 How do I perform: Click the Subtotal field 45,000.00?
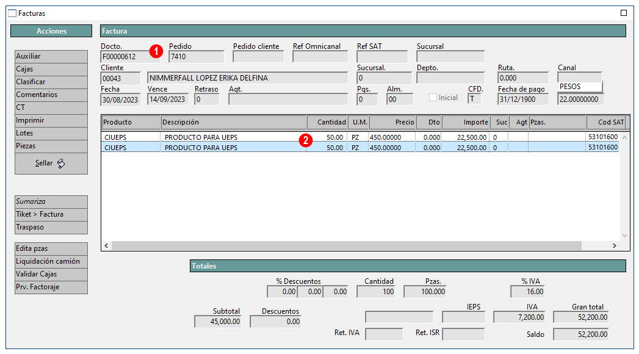pyautogui.click(x=218, y=322)
